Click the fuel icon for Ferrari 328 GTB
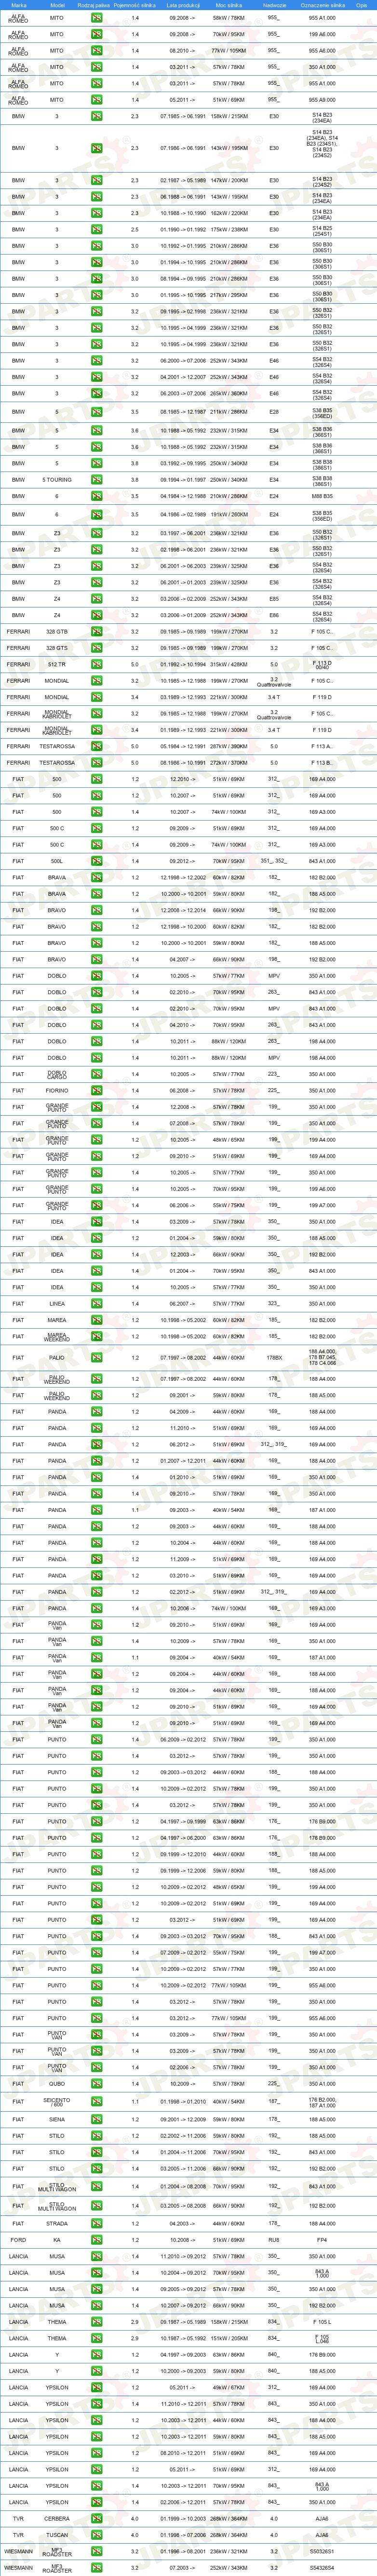The height and width of the screenshot is (2576, 377). [97, 632]
